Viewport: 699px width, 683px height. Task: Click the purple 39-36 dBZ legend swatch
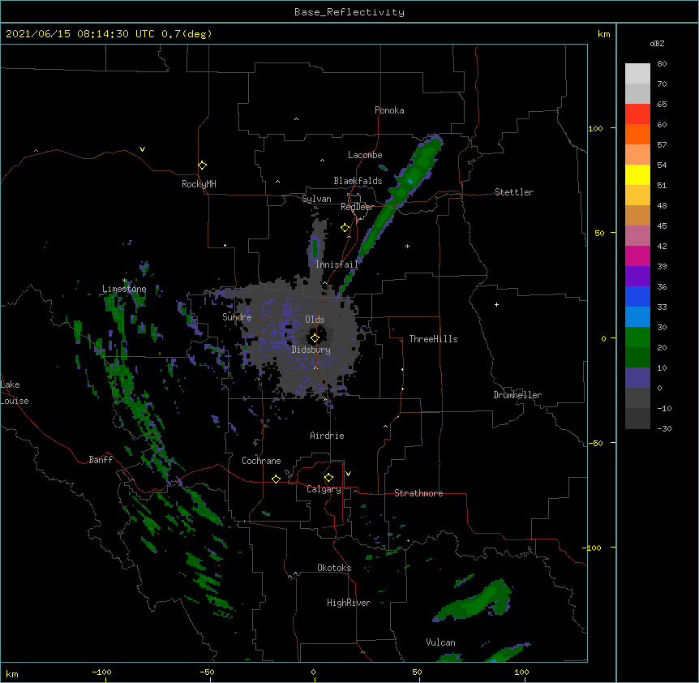tap(637, 277)
